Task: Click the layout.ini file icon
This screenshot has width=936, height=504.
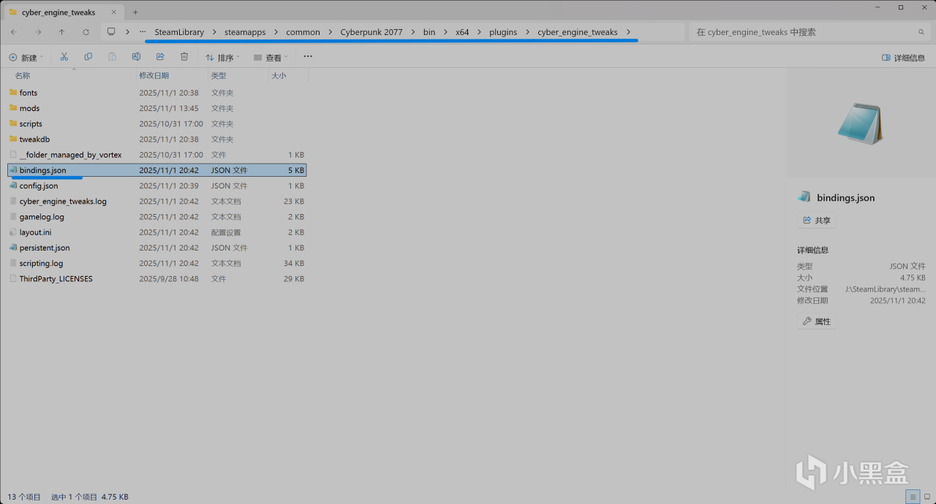Action: click(x=13, y=232)
